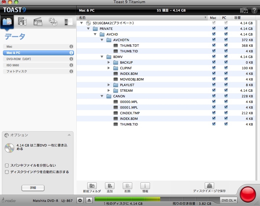This screenshot has height=206, width=260.
Task: Sort by the 名前 column header
Action: 142,17
